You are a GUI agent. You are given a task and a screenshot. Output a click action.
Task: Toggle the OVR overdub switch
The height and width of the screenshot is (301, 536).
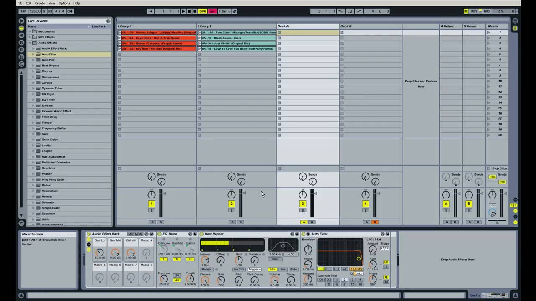(x=203, y=11)
